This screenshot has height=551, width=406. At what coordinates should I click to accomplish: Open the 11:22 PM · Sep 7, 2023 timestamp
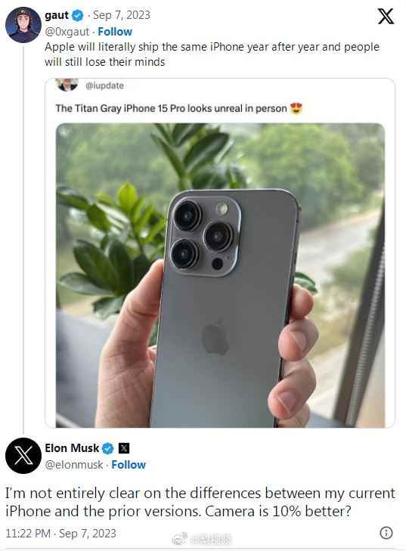[60, 533]
